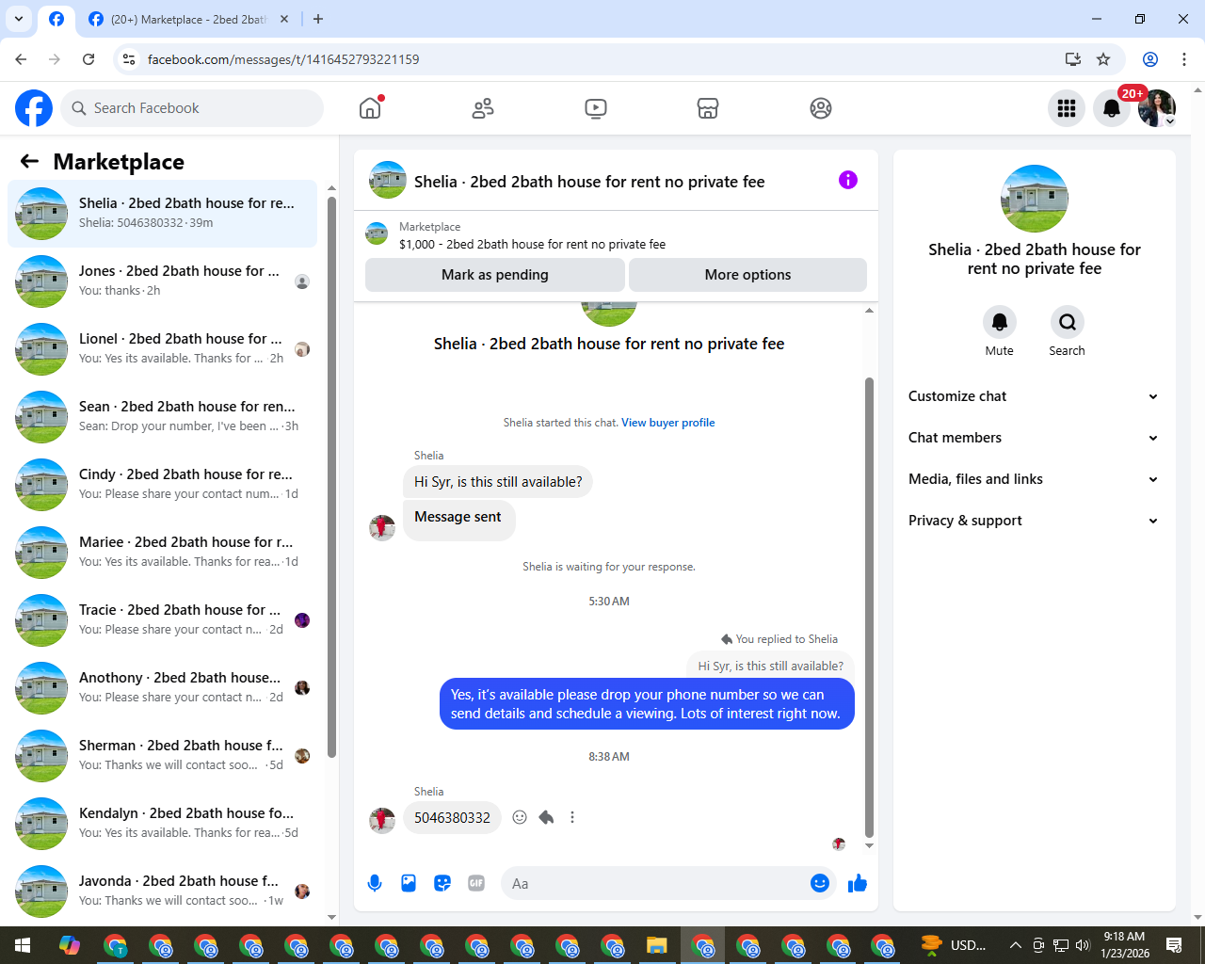Click Shelia's avatar beside phone number message
Viewport: 1205px width, 964px height.
coord(382,820)
